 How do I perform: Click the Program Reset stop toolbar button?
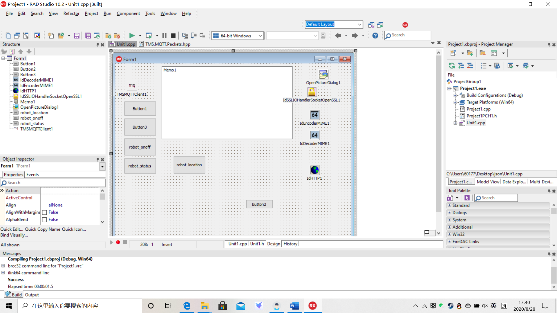coord(173,36)
